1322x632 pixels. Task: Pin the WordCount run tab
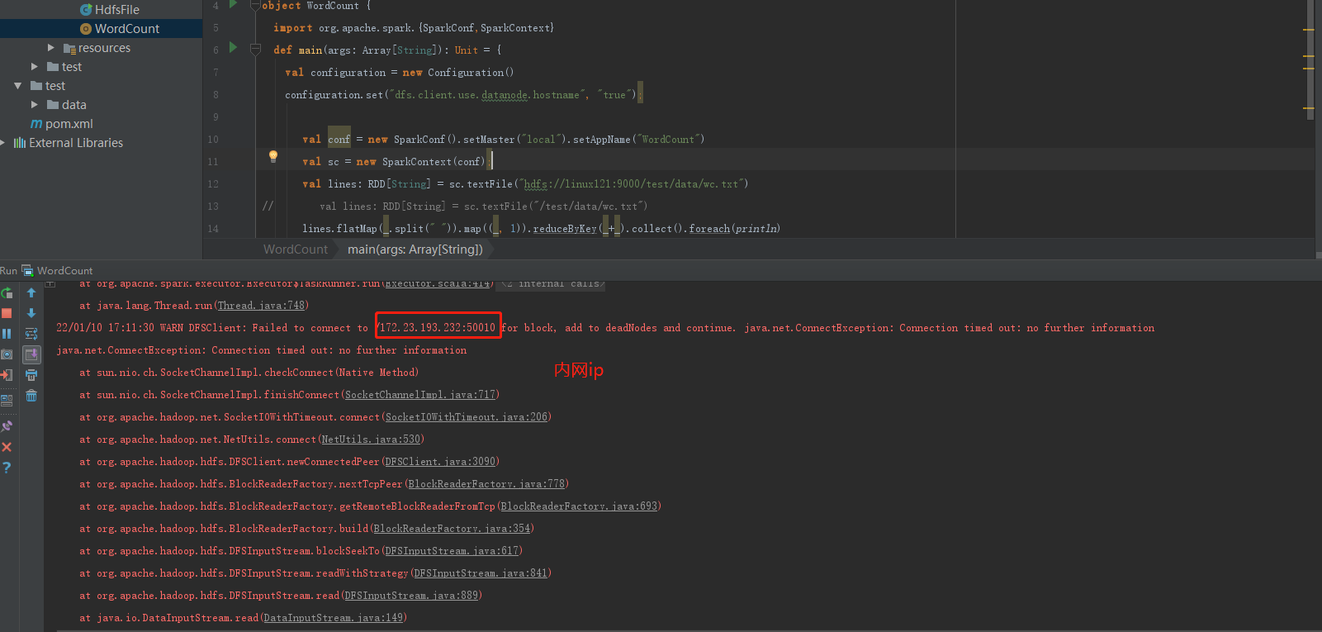(x=7, y=426)
